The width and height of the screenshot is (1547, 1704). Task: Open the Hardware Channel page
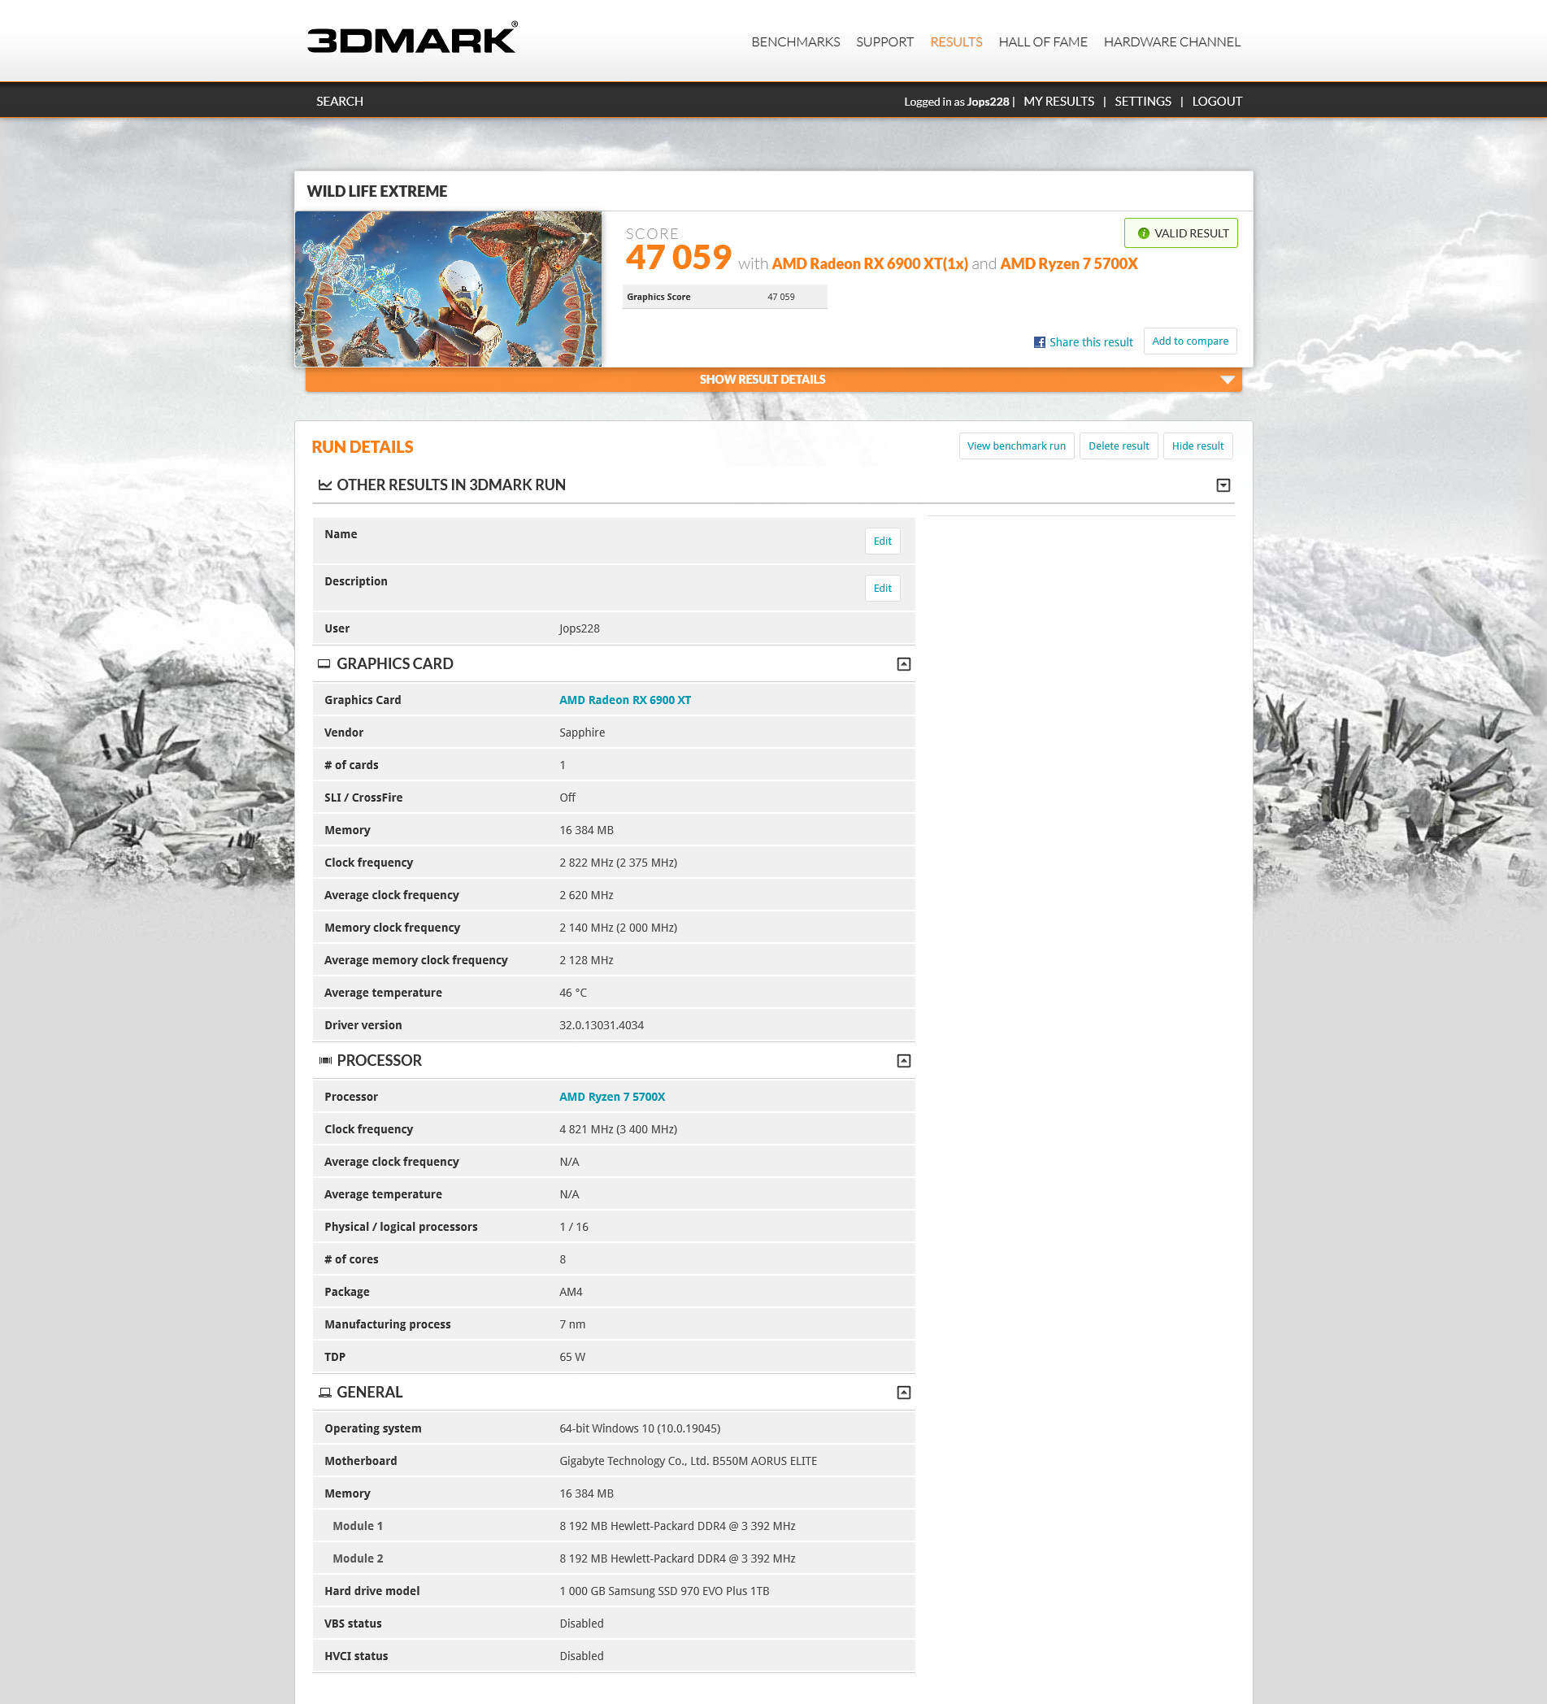click(x=1171, y=42)
